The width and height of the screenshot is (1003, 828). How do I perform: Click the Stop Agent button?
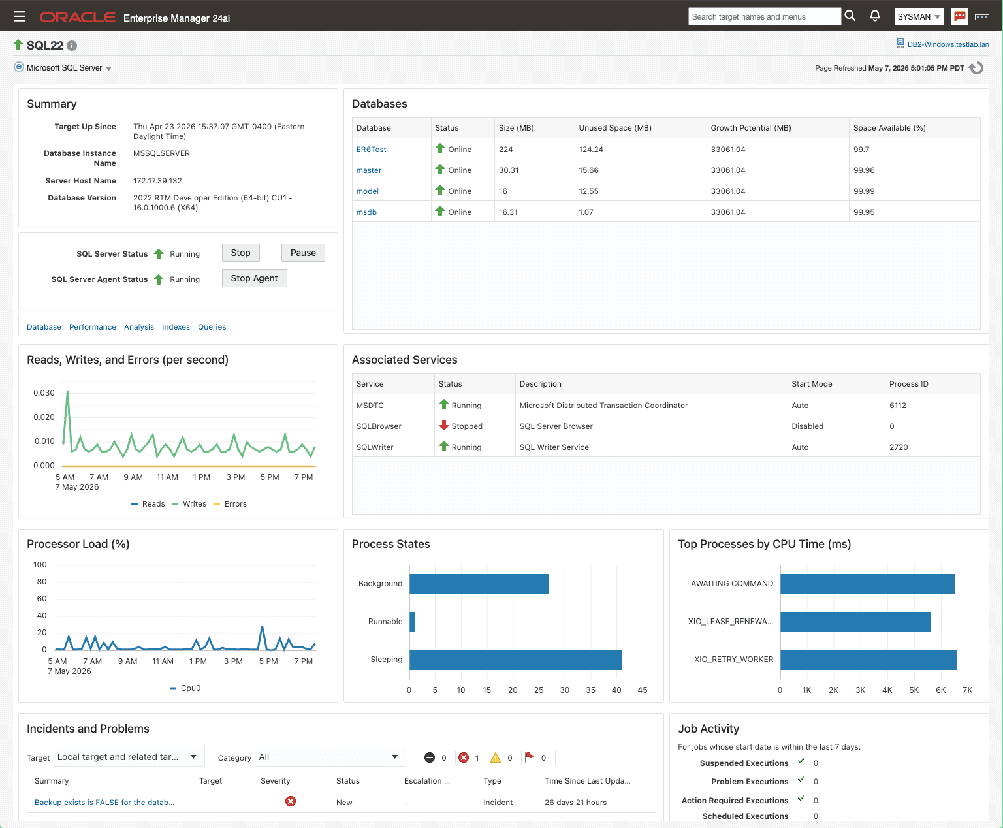255,278
